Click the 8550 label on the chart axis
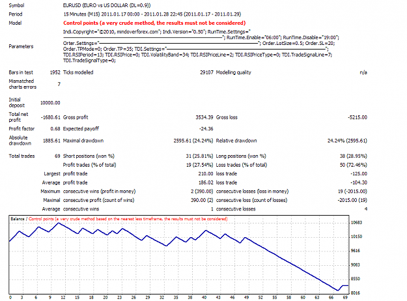This screenshot has height=301, width=407. 356,278
